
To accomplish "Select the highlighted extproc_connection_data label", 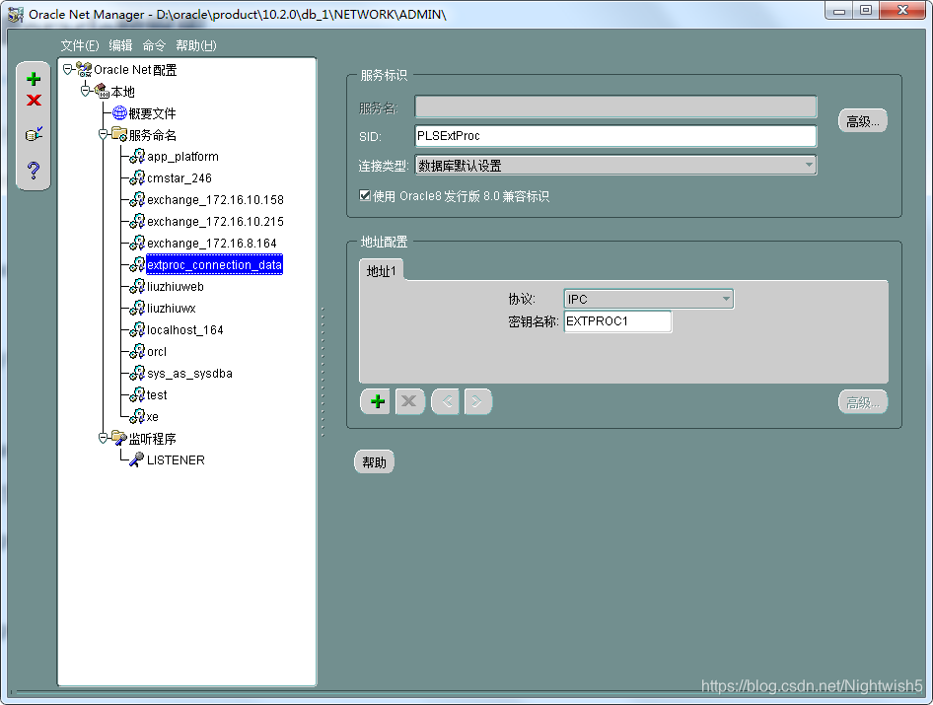I will (214, 265).
